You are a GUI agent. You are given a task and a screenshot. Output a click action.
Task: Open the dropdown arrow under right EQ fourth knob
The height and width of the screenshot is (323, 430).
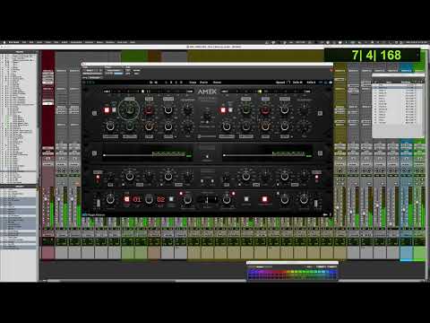292,136
